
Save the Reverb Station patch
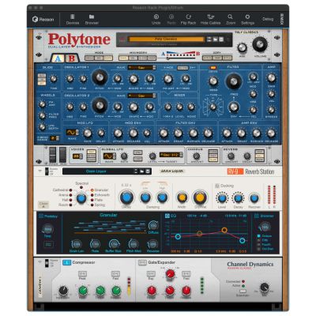pyautogui.click(x=148, y=171)
